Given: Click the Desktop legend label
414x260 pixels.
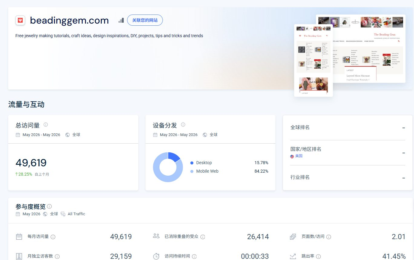Looking at the screenshot, I should (204, 163).
